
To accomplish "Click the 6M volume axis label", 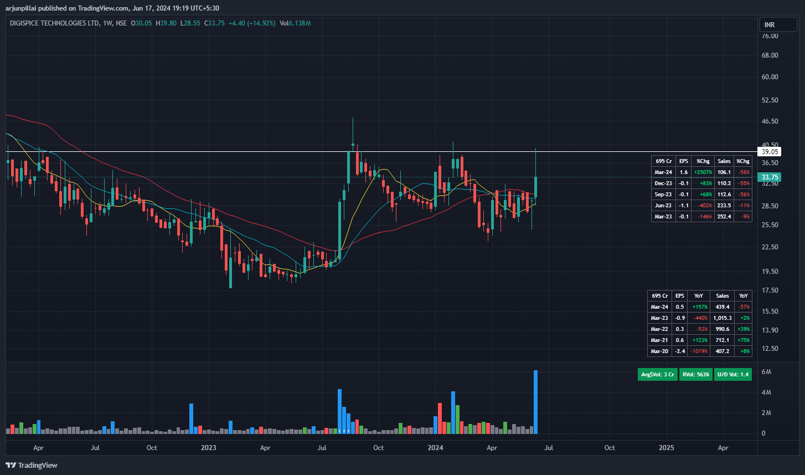I will (767, 372).
